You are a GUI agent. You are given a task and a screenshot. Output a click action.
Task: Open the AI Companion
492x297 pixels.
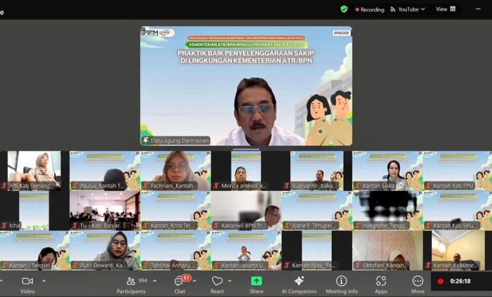click(x=298, y=284)
